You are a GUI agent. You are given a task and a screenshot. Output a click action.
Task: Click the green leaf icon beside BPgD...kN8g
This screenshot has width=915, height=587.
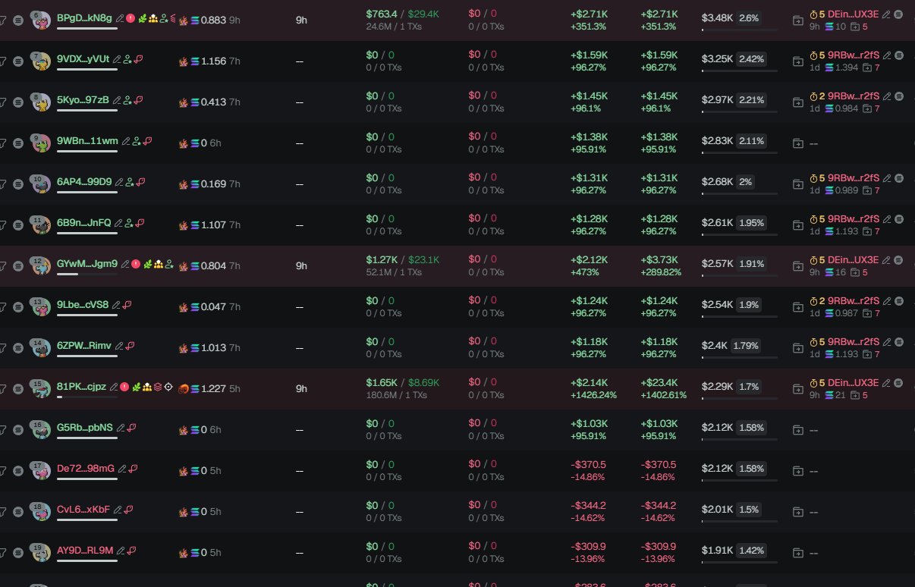pos(142,17)
